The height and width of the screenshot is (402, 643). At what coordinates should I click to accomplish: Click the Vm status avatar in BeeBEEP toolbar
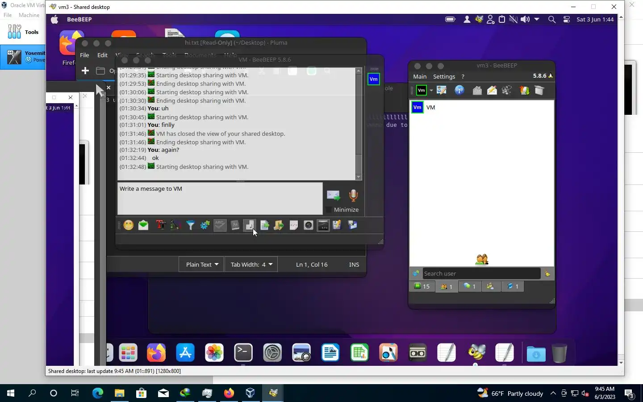[x=421, y=90]
